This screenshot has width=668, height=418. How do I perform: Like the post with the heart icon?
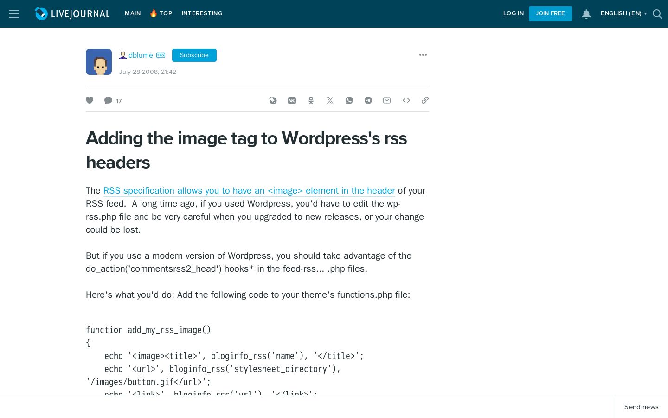[90, 100]
